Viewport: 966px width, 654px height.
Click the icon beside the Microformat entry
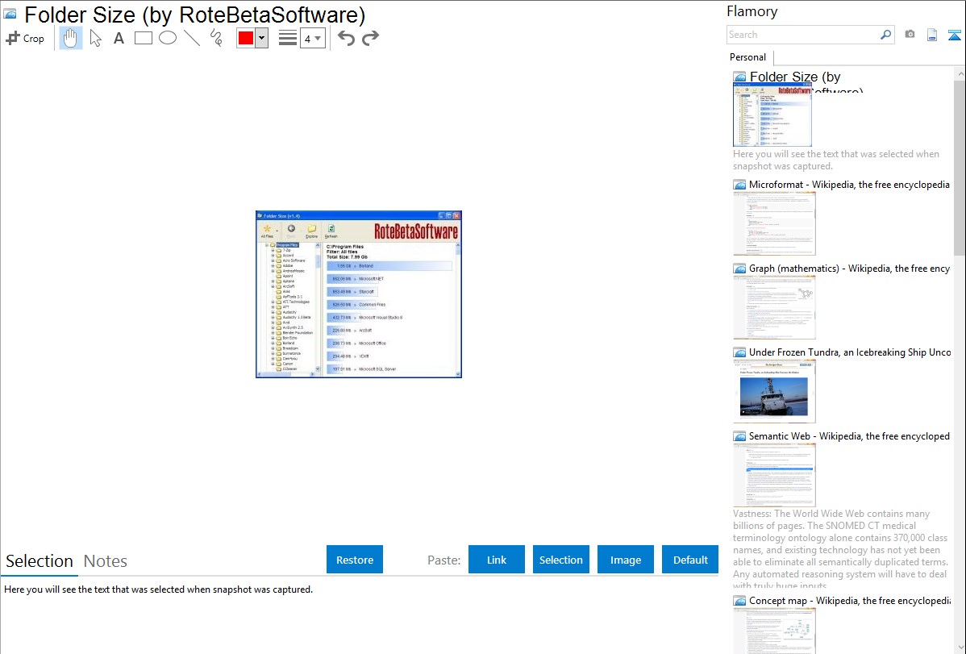tap(739, 185)
